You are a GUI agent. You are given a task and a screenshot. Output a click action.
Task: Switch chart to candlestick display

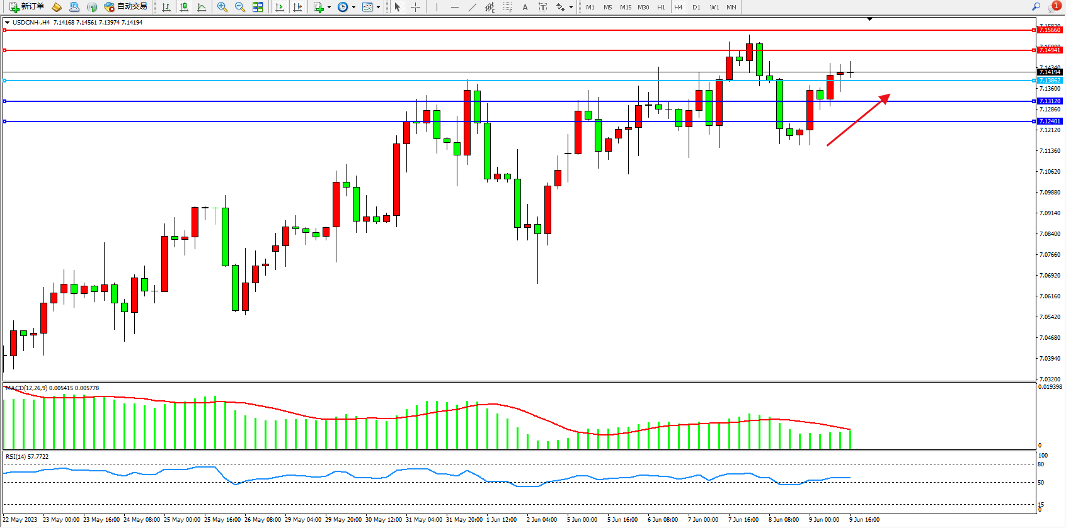pos(184,7)
